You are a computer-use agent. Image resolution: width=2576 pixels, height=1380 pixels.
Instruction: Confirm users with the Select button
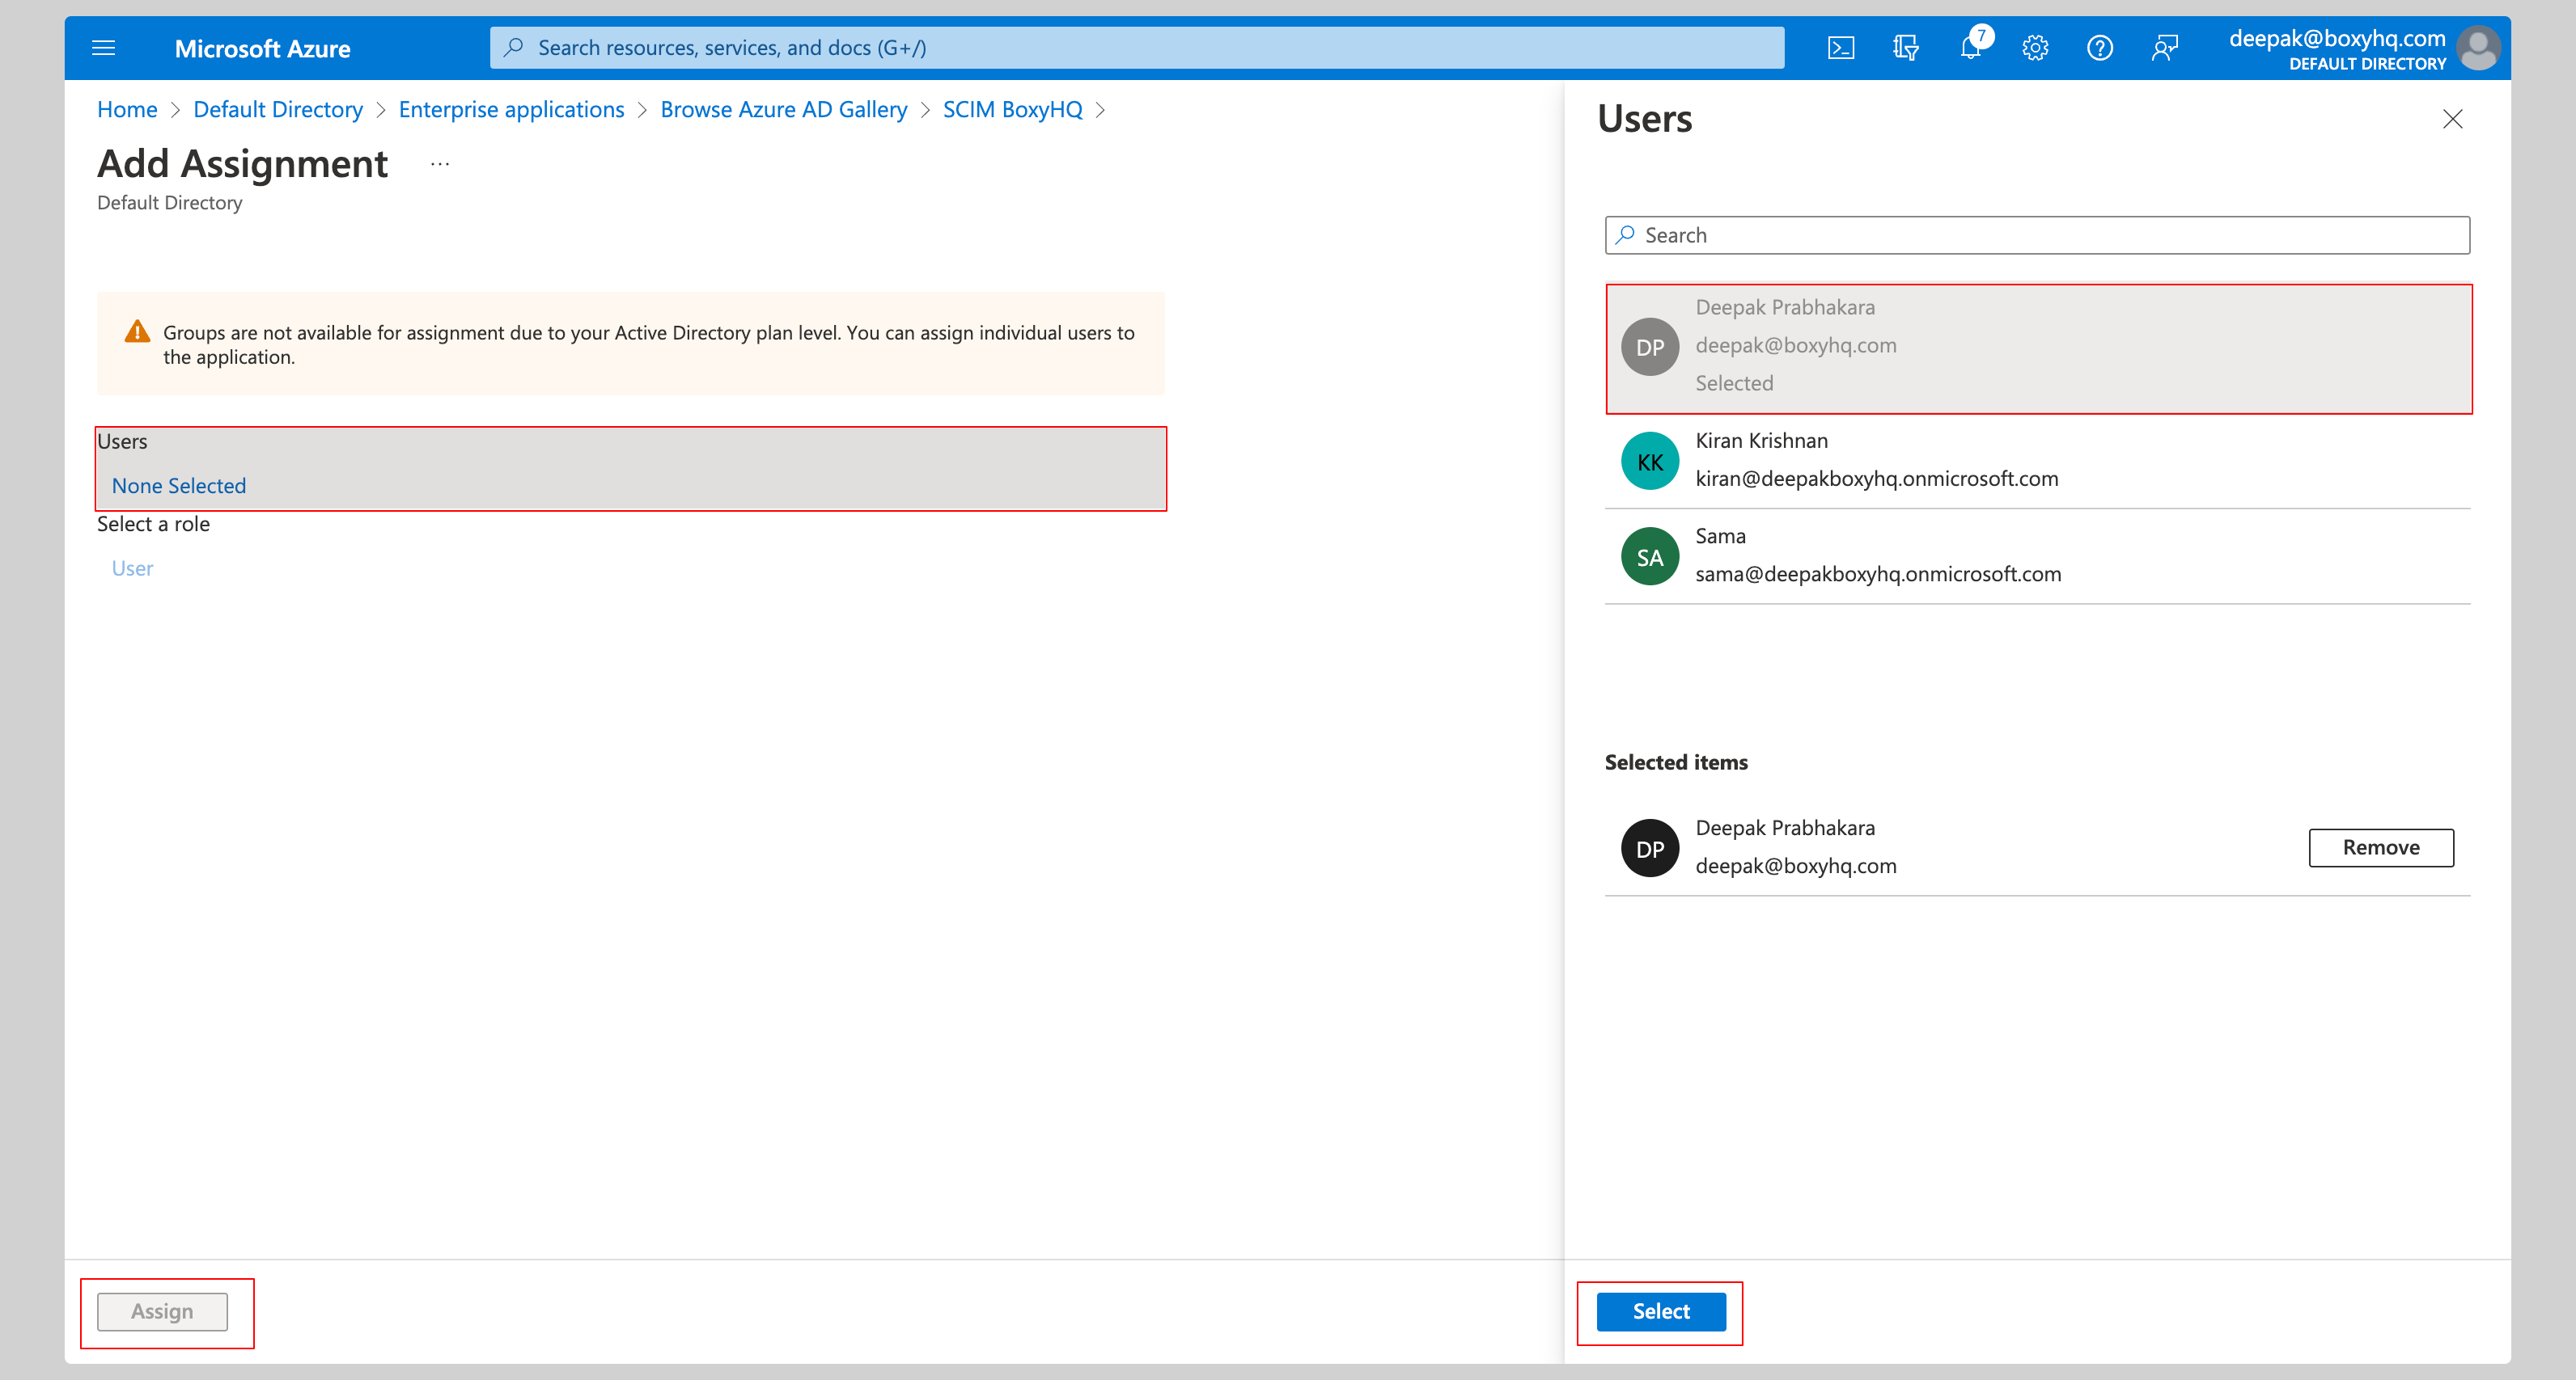click(1659, 1311)
